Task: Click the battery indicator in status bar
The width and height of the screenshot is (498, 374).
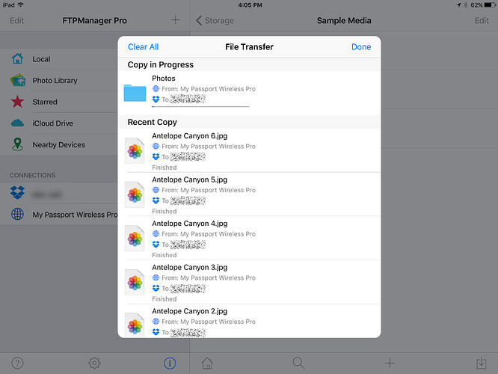Action: tap(490, 5)
